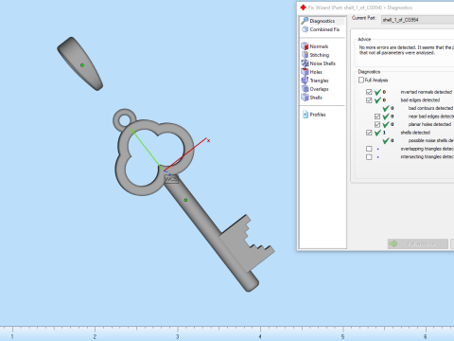Click the Advice message text
The width and height of the screenshot is (454, 341).
coord(407,50)
